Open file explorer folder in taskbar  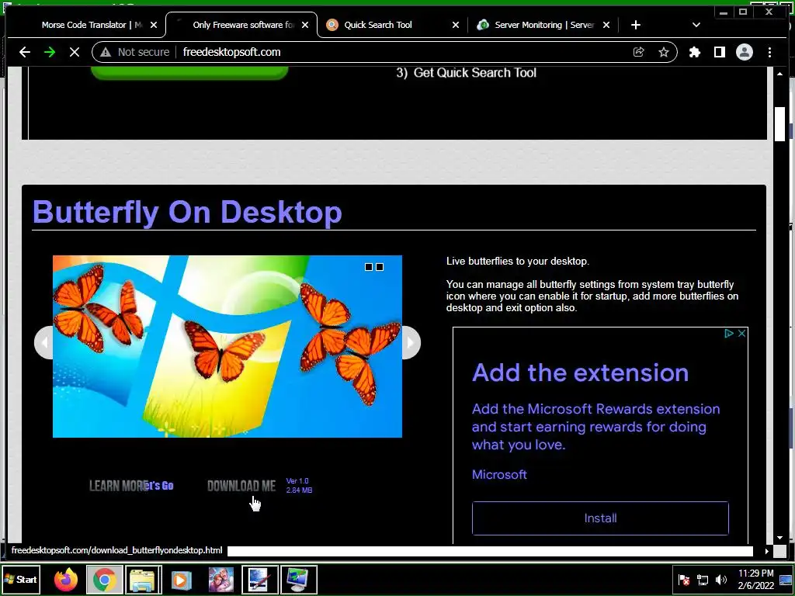click(143, 579)
